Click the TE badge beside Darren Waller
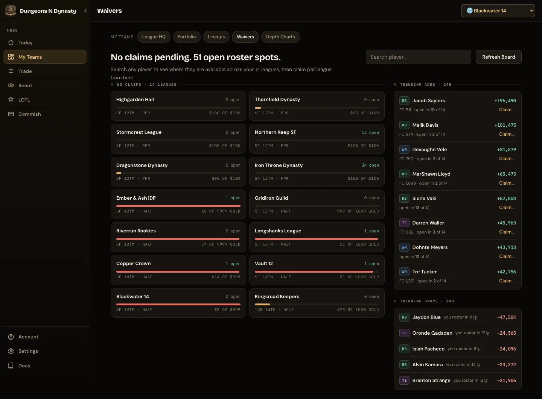The width and height of the screenshot is (542, 399). (x=404, y=223)
